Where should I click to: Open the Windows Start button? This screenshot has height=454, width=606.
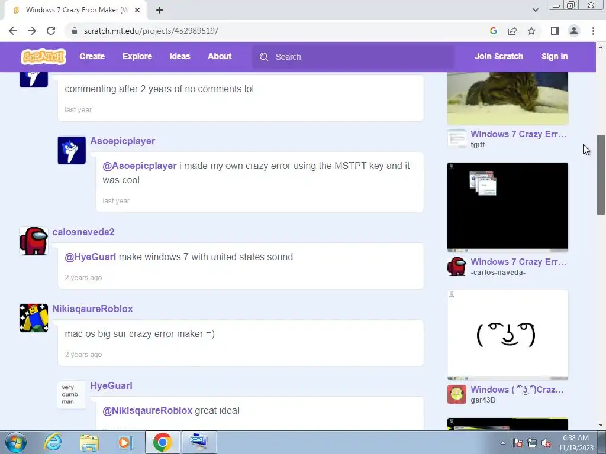coord(16,442)
